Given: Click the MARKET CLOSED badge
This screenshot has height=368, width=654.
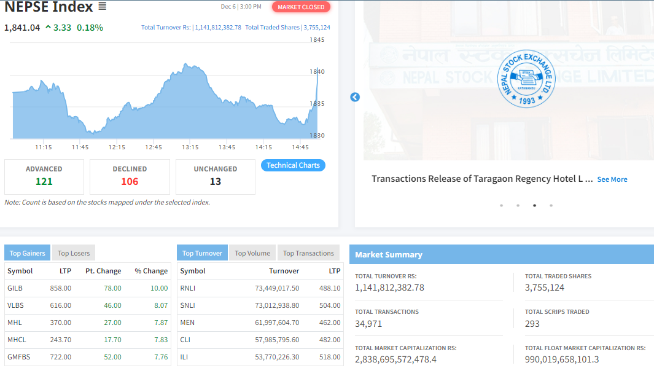Looking at the screenshot, I should point(301,7).
